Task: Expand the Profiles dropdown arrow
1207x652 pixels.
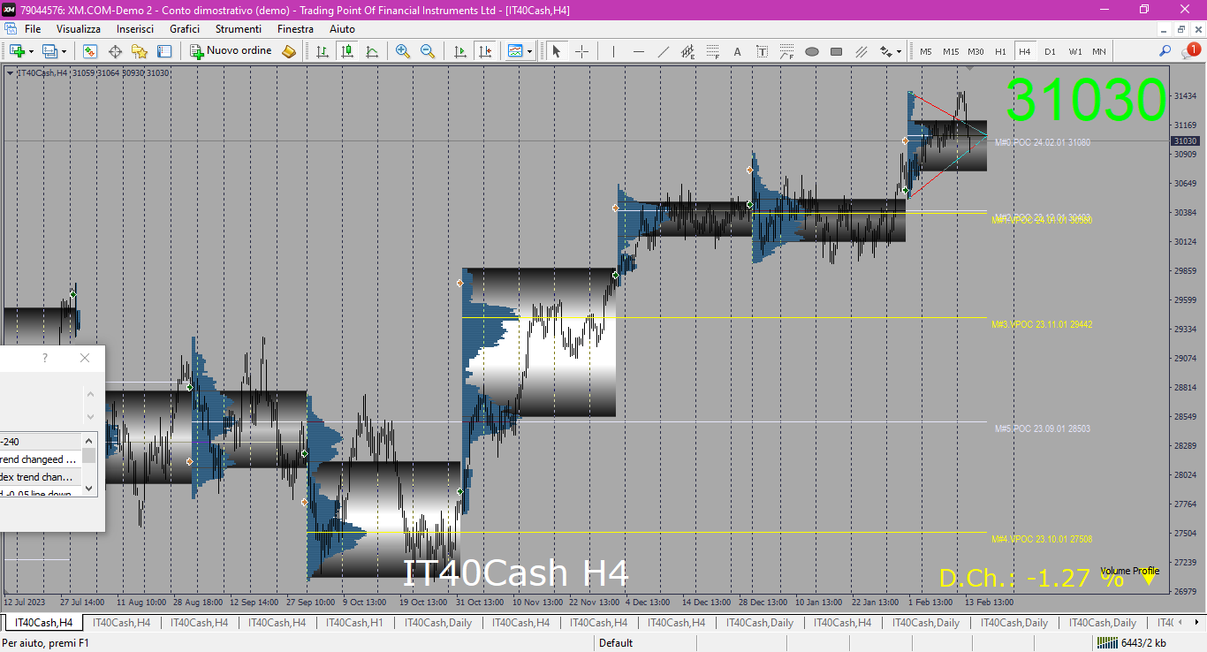Action: pyautogui.click(x=64, y=51)
